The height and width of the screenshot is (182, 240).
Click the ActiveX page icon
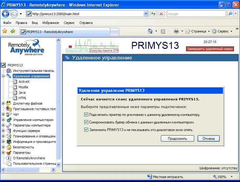tap(15, 82)
